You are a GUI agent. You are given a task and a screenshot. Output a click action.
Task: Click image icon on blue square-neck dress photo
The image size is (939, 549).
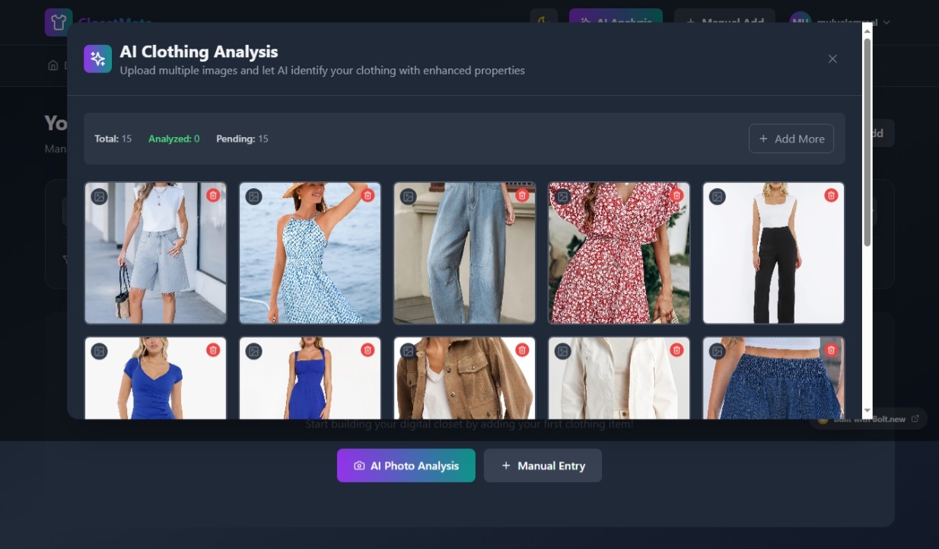coord(253,351)
